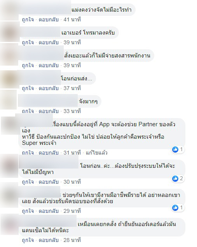Click the blurred commenter name before จังมากๆ
The height and width of the screenshot is (247, 197).
coord(48,101)
